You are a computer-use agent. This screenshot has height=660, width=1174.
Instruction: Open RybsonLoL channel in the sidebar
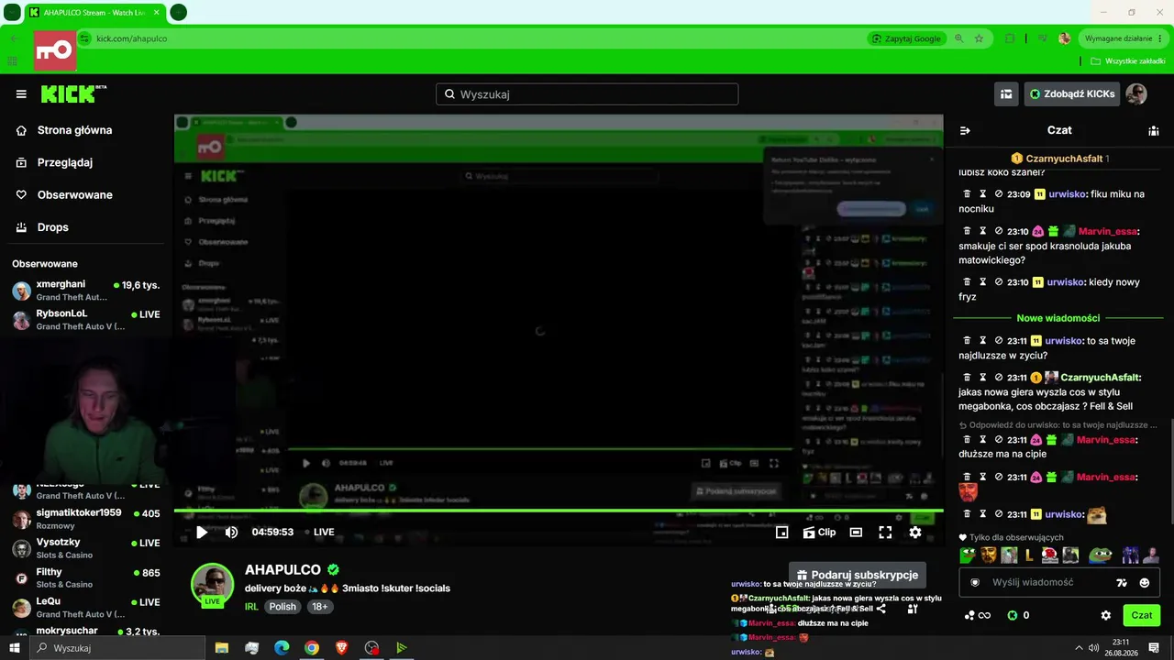(86, 320)
